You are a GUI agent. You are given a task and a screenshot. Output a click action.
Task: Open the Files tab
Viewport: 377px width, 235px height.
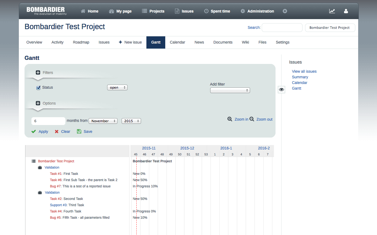[262, 42]
